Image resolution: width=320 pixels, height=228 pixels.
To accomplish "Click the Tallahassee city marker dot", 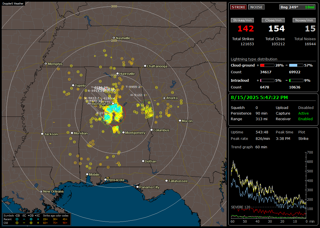I will click(166, 181).
